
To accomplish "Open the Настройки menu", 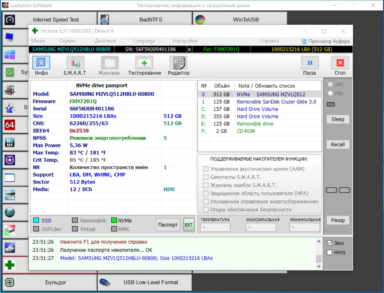I will coord(185,41).
